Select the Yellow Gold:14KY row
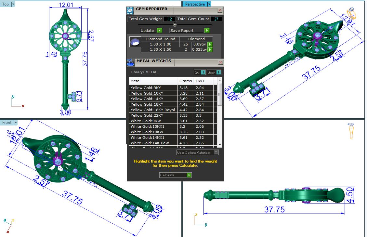 point(173,99)
